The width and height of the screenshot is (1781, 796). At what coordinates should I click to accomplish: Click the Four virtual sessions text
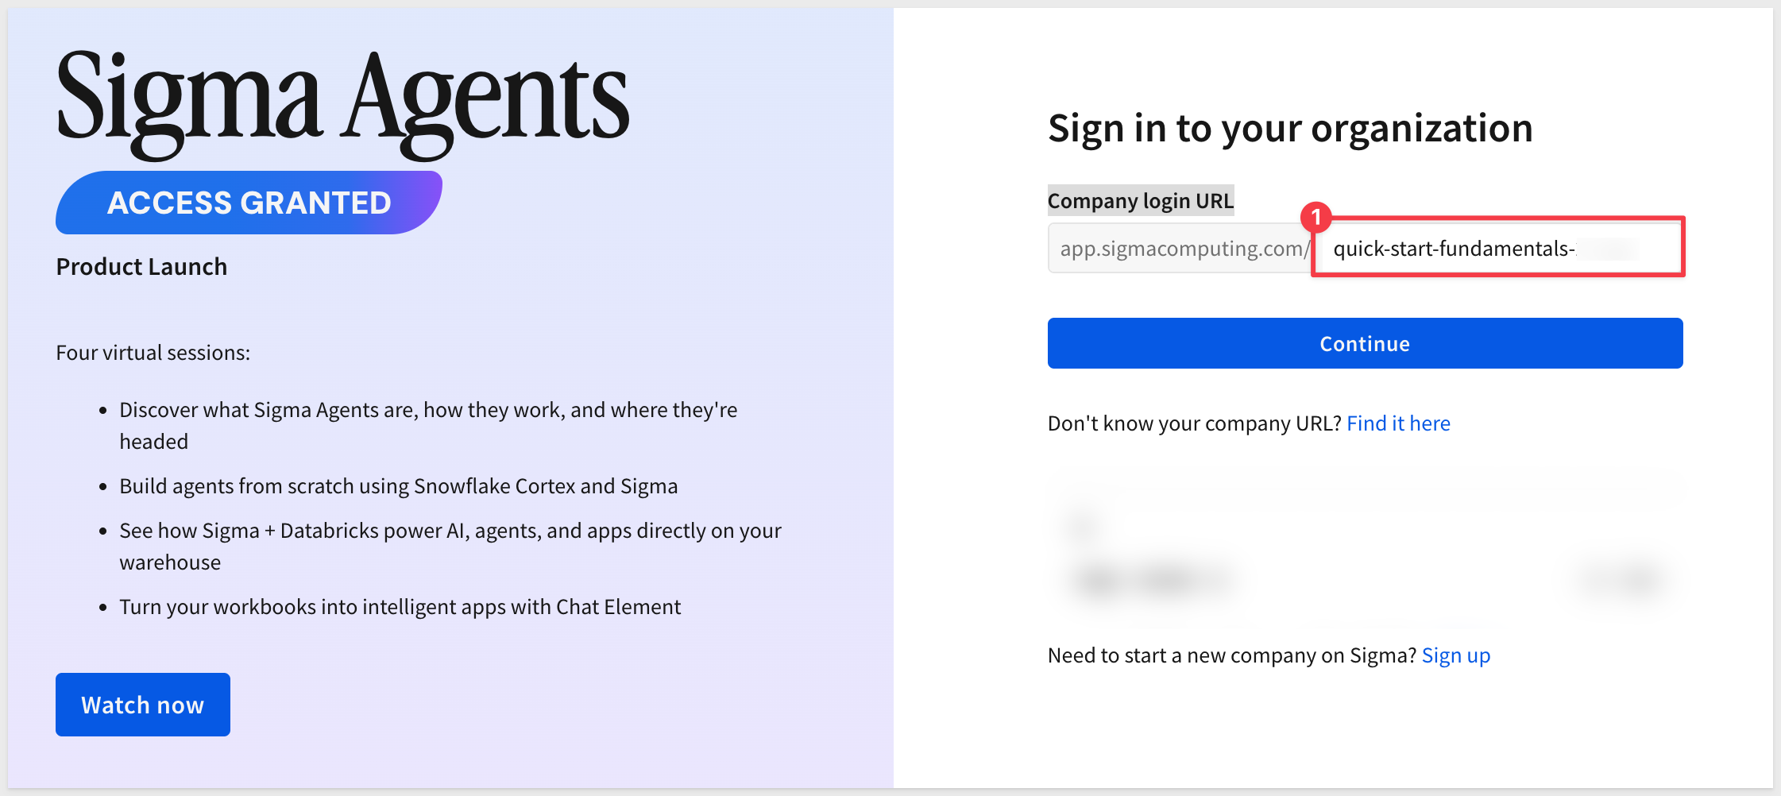point(153,353)
